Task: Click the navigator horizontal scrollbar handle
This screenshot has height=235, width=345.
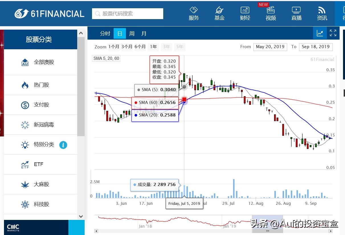Action: pyautogui.click(x=268, y=231)
